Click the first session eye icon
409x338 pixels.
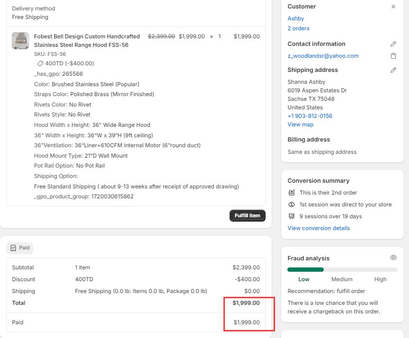tap(292, 205)
